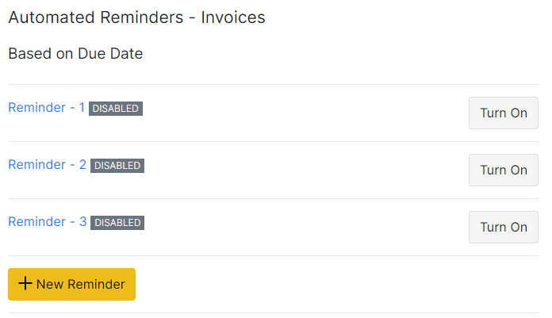Open the Reminder - 2 link
Screen dimensions: 552x318
click(47, 165)
